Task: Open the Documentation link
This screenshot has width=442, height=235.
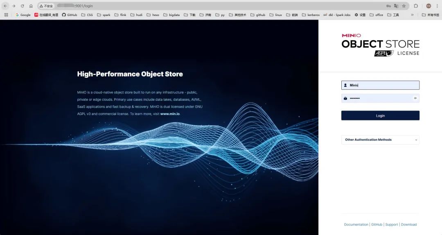Action: 356,224
